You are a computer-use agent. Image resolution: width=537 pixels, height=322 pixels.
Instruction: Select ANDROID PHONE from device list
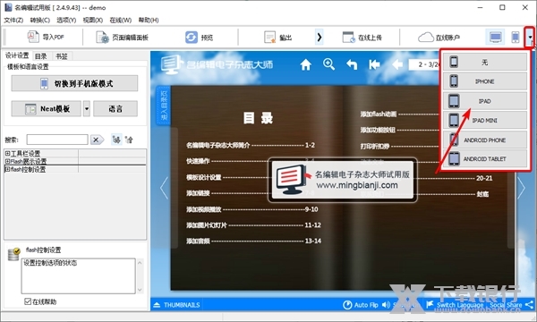point(484,140)
